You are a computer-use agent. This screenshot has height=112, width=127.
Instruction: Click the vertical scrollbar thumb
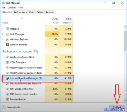[125, 41]
